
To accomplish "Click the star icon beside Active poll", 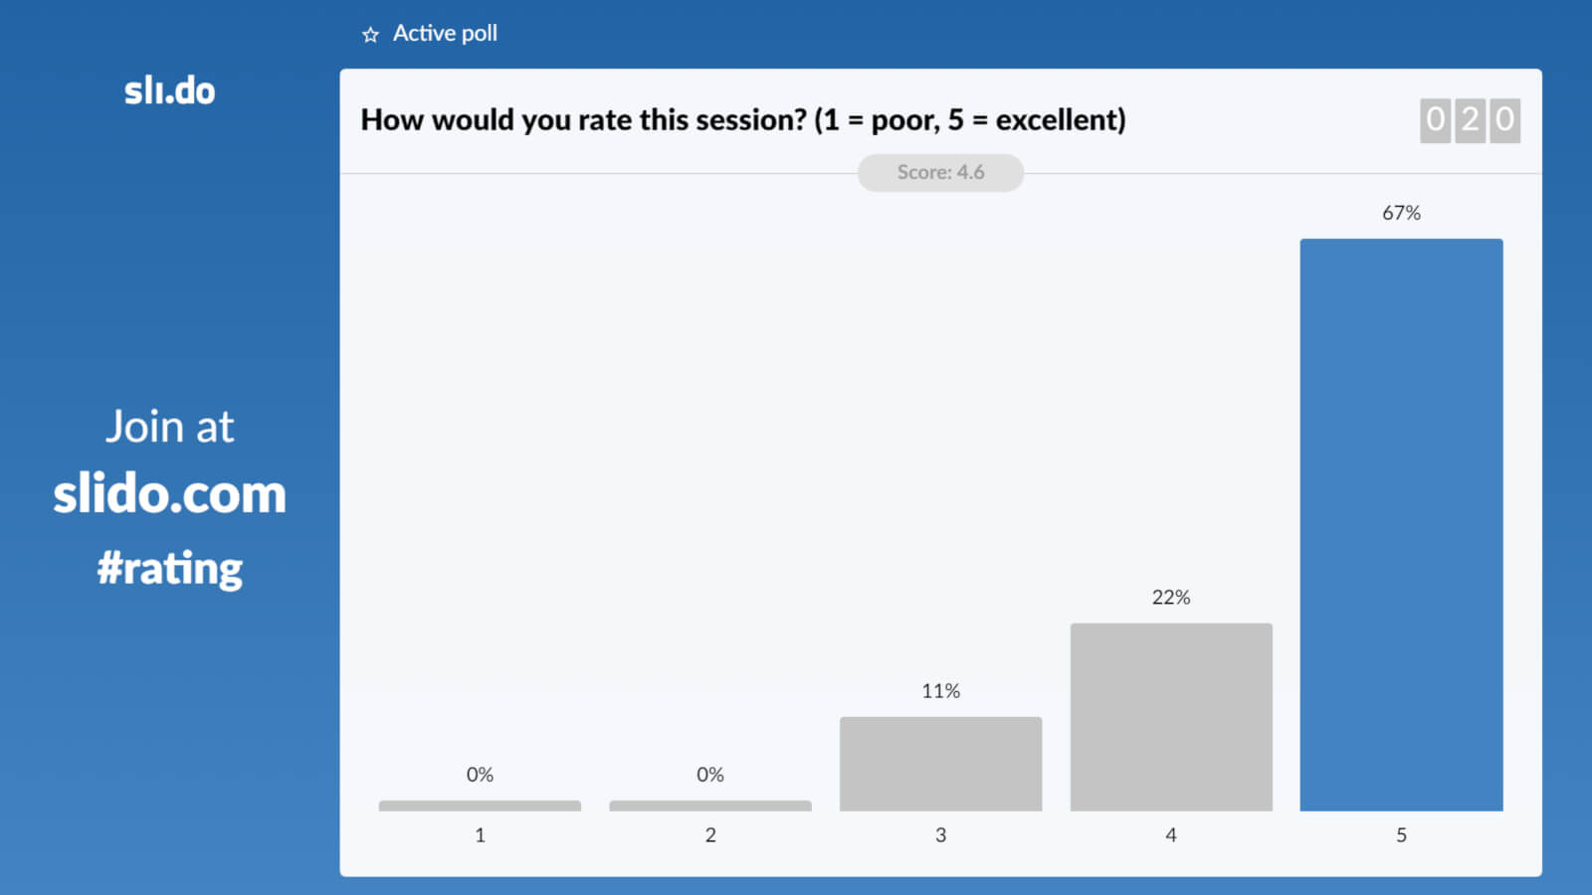I will click(x=370, y=35).
